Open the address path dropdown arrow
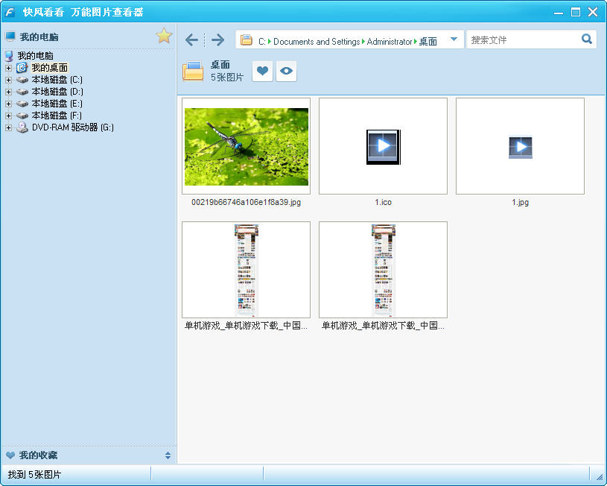Screen dimensions: 607x486 [454, 40]
